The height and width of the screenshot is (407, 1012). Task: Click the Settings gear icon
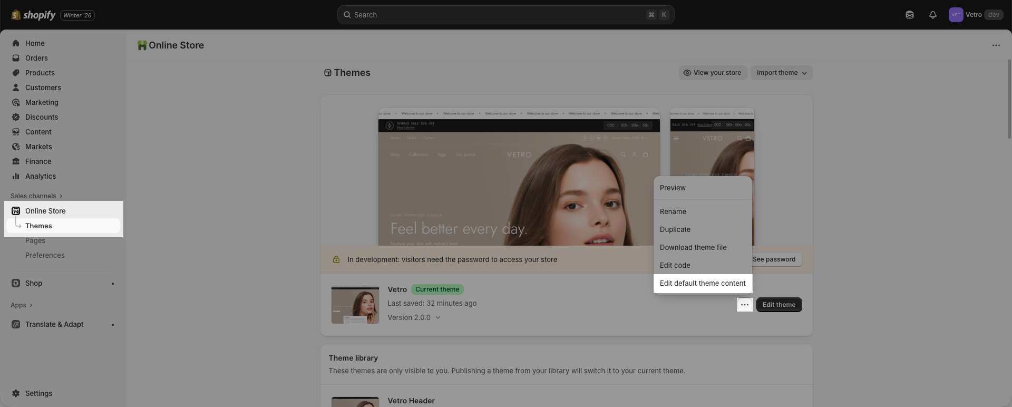[16, 393]
